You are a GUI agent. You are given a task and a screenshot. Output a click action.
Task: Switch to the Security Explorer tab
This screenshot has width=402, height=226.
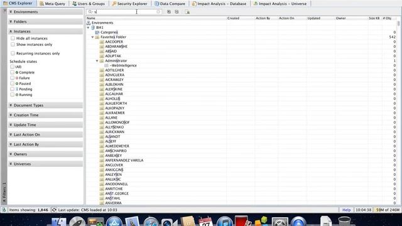(x=130, y=4)
